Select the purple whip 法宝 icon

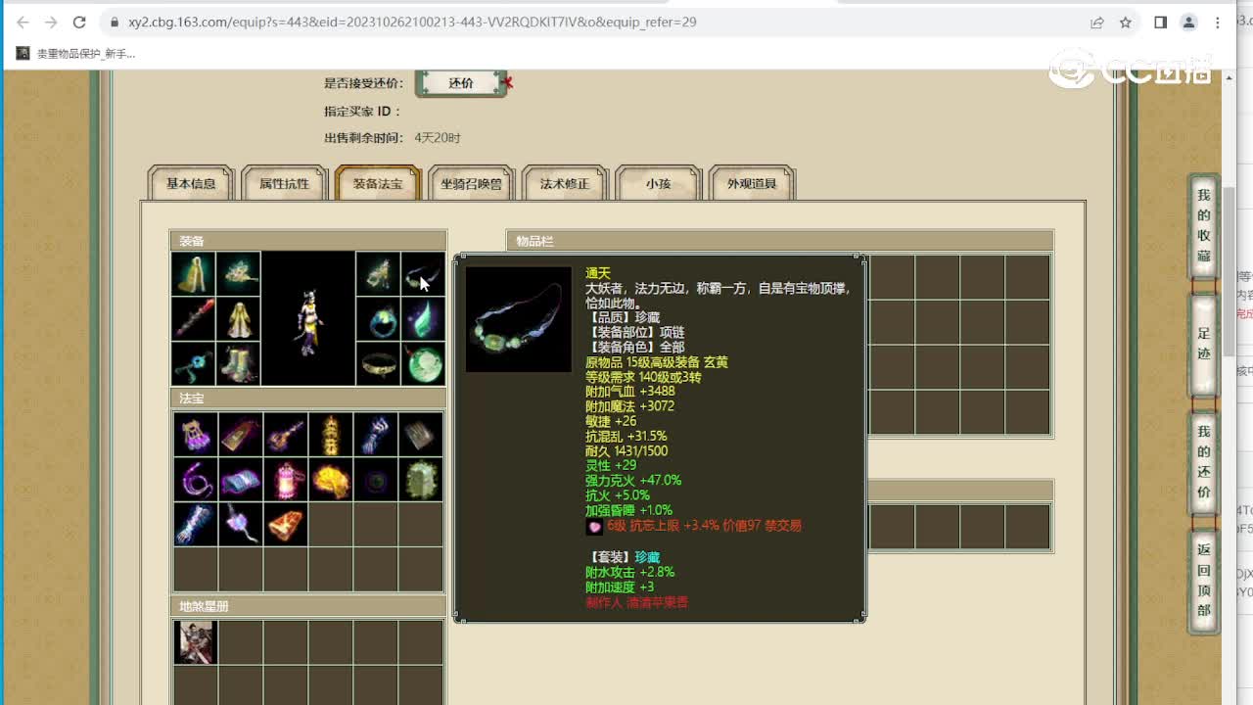point(196,480)
